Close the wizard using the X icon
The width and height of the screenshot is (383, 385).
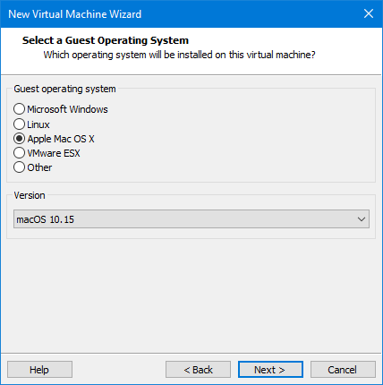(369, 13)
